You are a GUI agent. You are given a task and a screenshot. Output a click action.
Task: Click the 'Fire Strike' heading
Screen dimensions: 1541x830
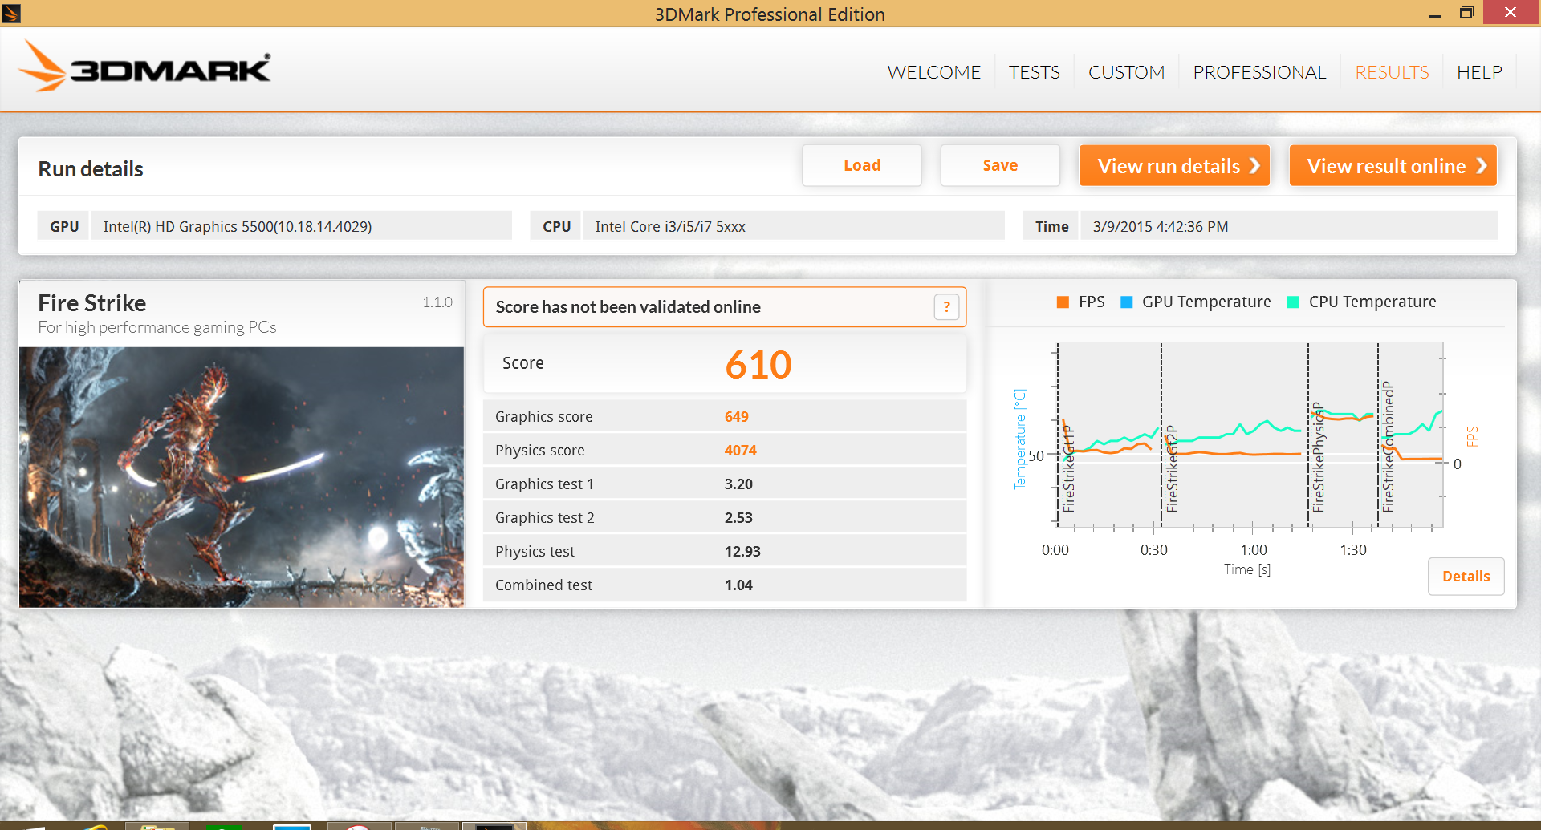[x=91, y=303]
